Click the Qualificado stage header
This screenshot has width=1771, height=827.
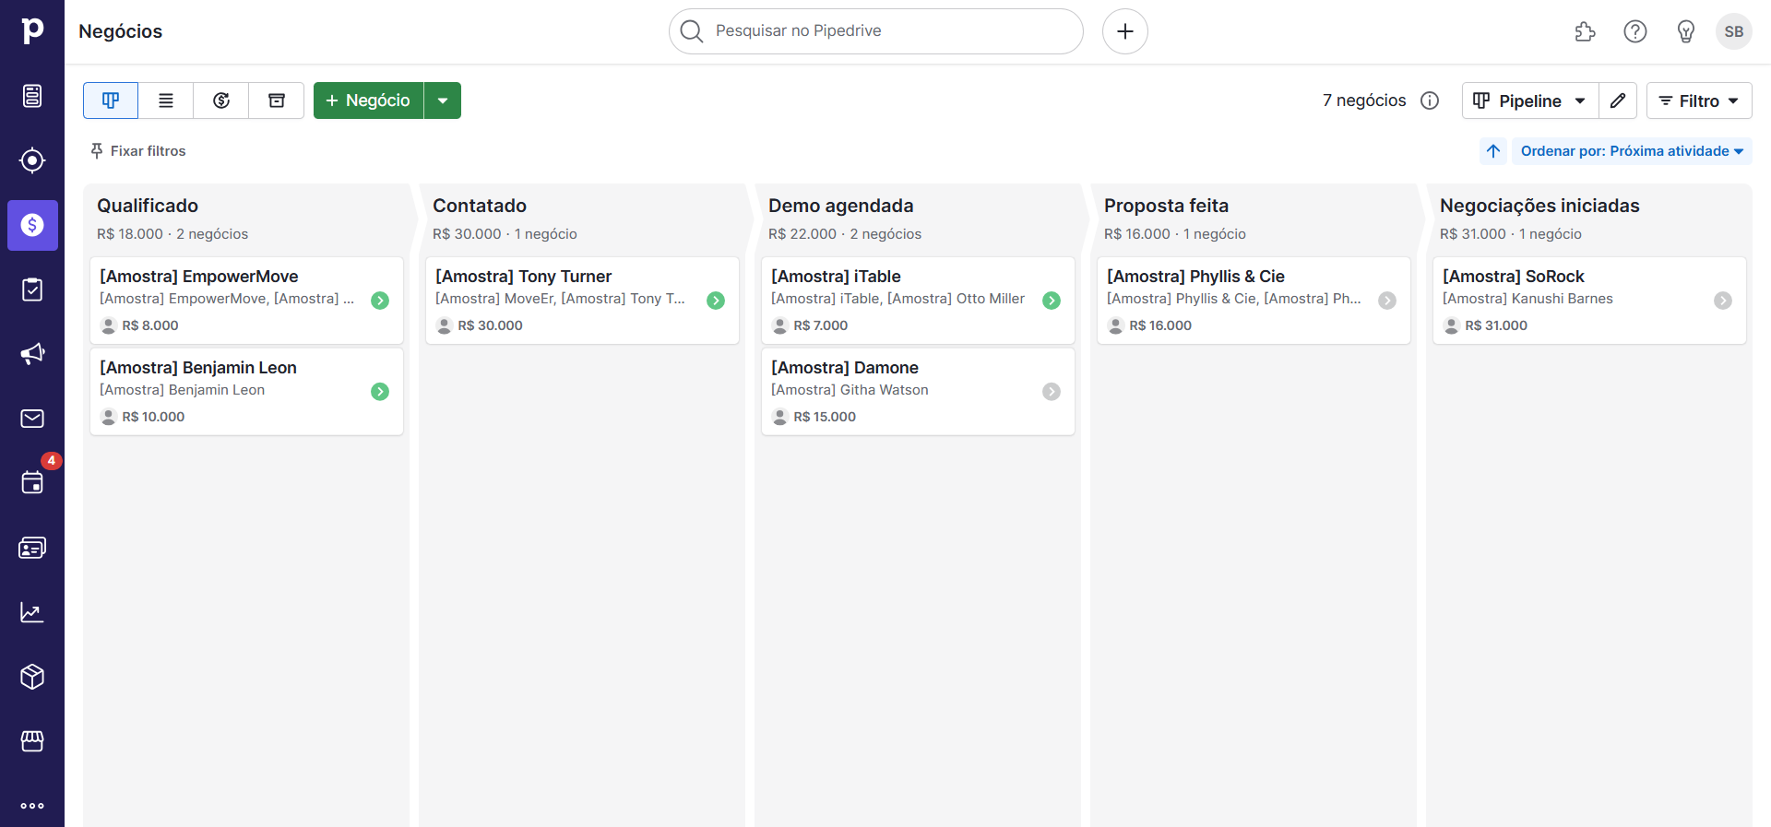click(x=148, y=206)
